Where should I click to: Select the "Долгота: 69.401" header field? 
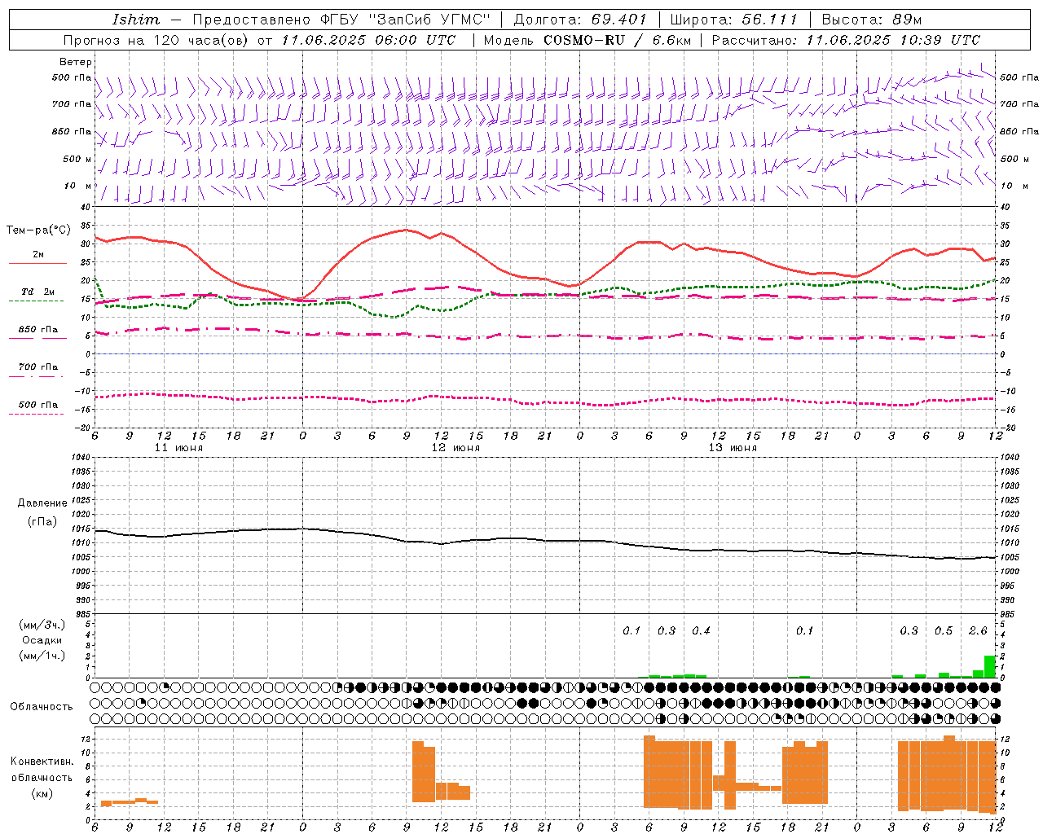(580, 20)
